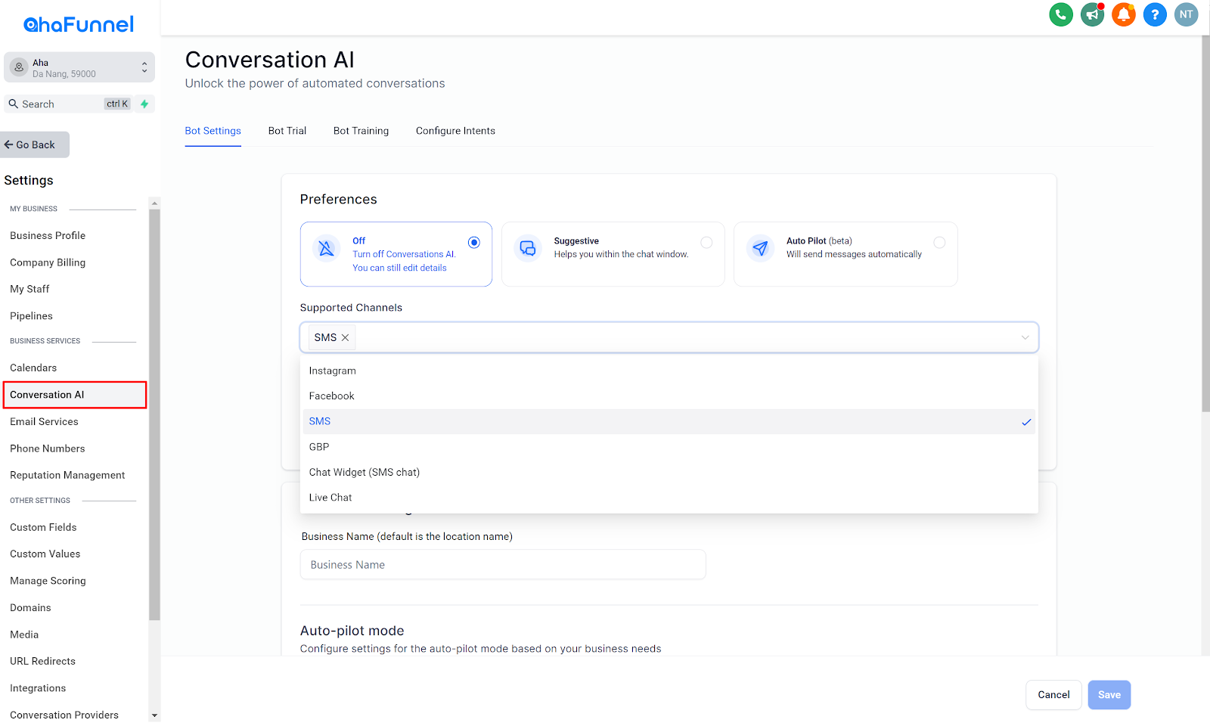Choose Facebook from the channels list

[x=669, y=396]
